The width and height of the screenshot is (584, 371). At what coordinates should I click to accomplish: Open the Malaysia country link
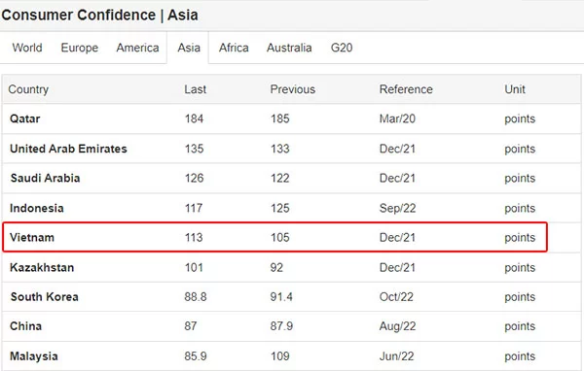point(34,356)
